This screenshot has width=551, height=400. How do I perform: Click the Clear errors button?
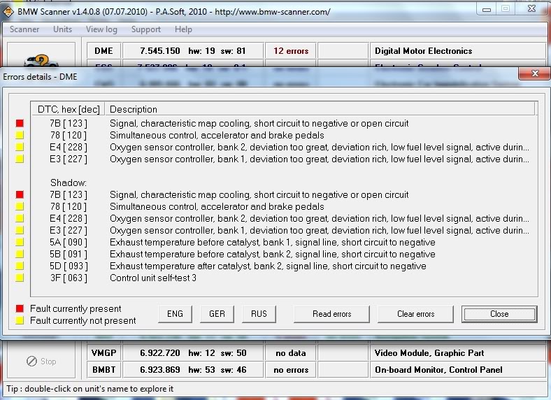click(416, 314)
